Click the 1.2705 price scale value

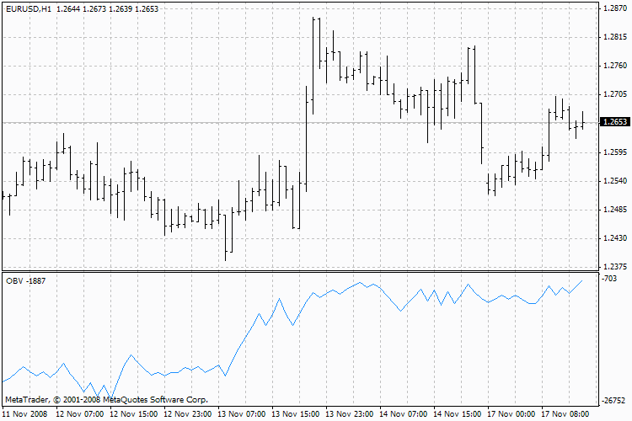[x=615, y=94]
